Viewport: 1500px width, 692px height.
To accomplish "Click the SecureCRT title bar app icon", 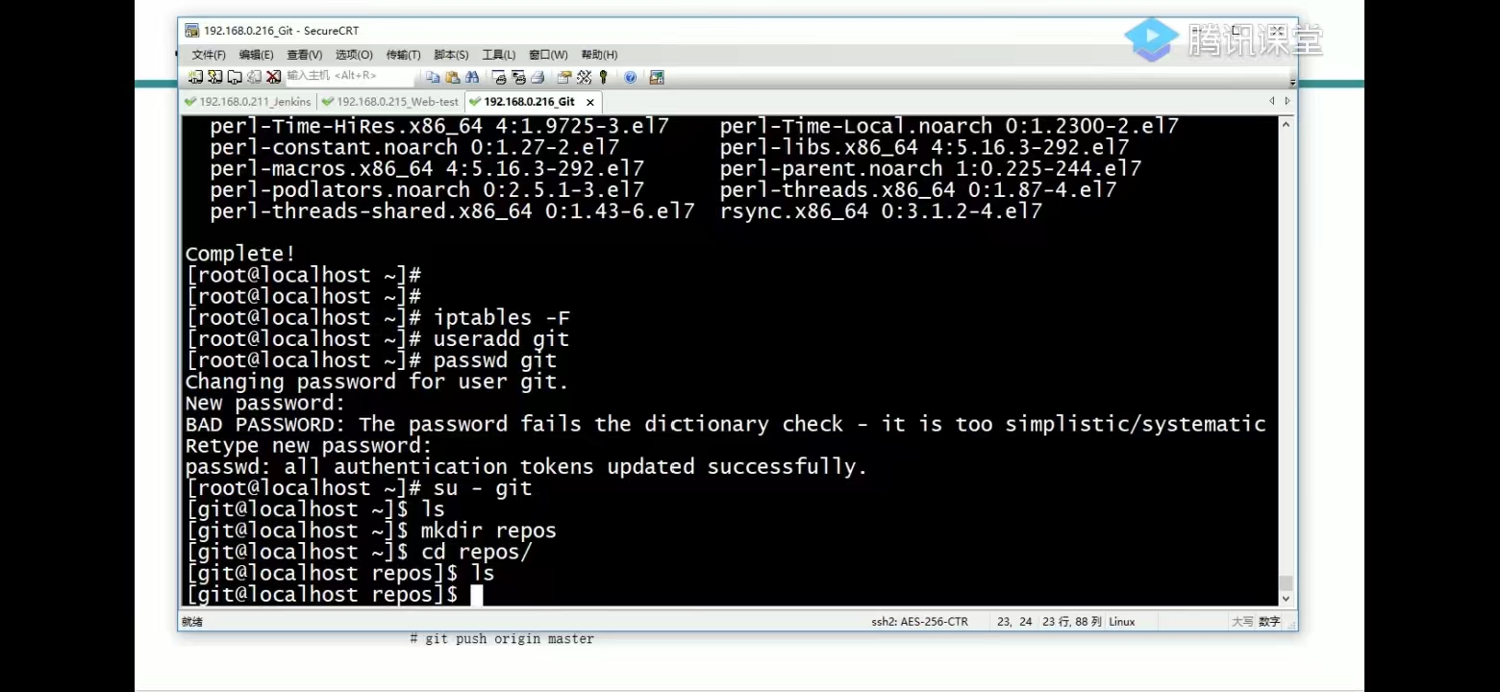I will pyautogui.click(x=191, y=31).
